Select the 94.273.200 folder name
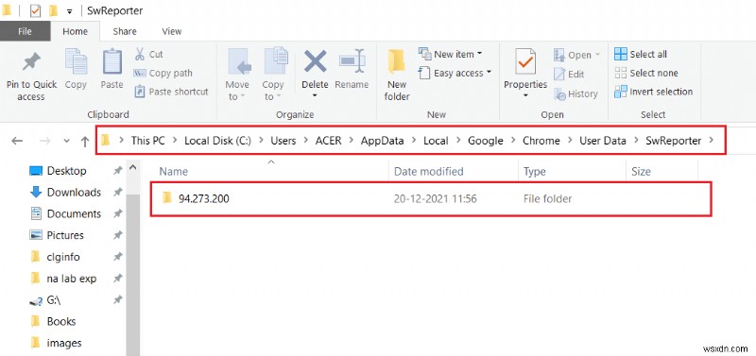 pos(204,198)
